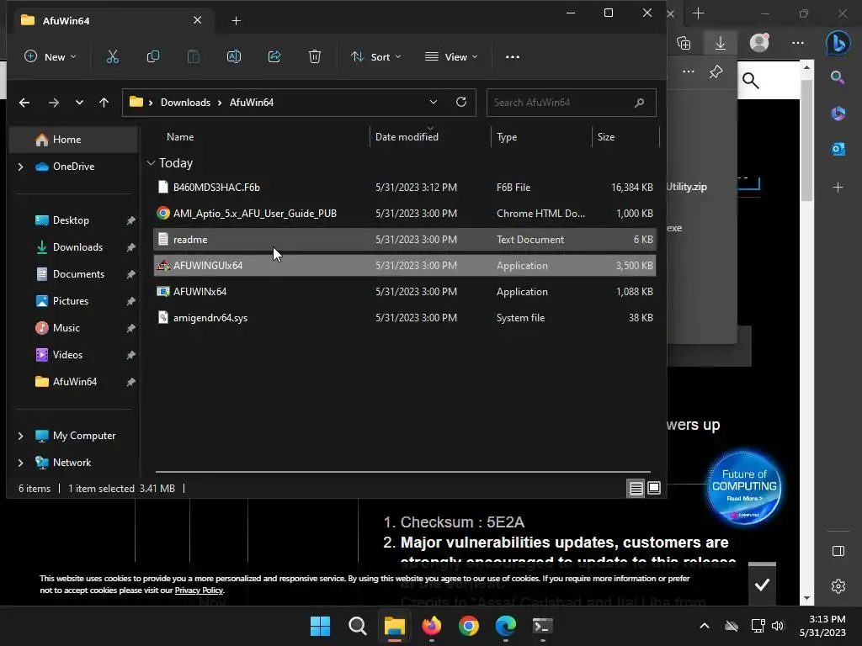This screenshot has height=646, width=862.
Task: Click Downloads in the breadcrumb path
Action: point(185,103)
